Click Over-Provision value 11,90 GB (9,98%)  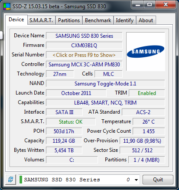[x=142, y=141]
